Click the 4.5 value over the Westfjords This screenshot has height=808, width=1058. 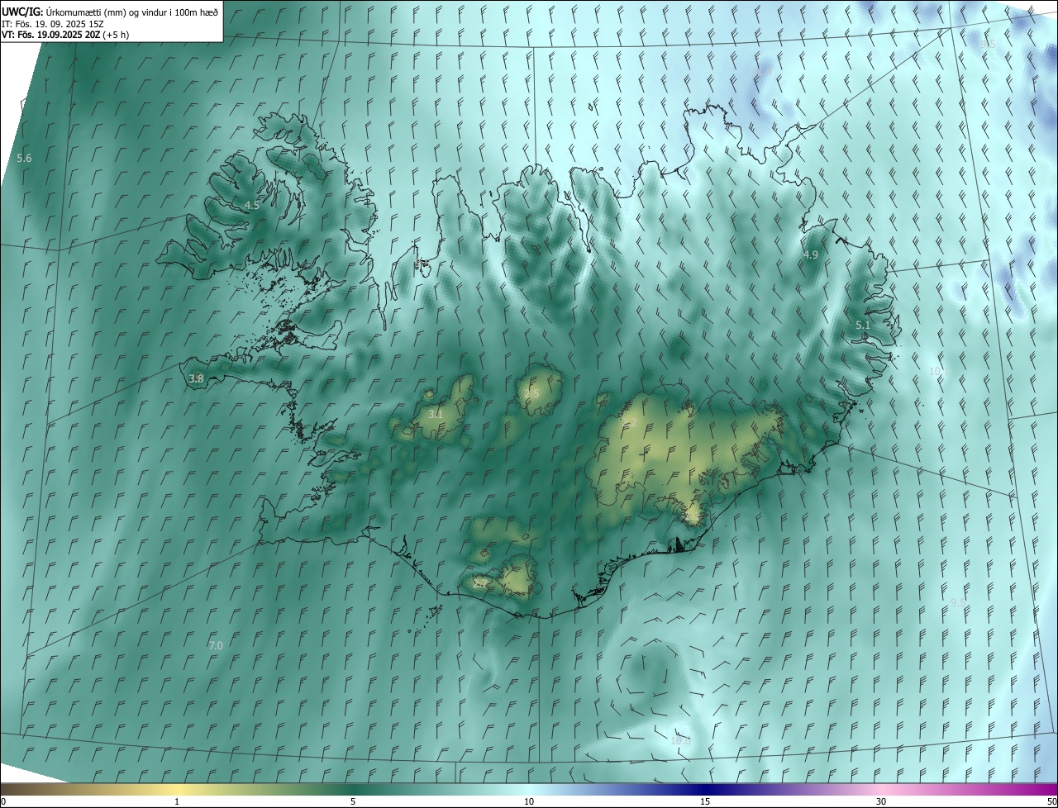pyautogui.click(x=251, y=205)
